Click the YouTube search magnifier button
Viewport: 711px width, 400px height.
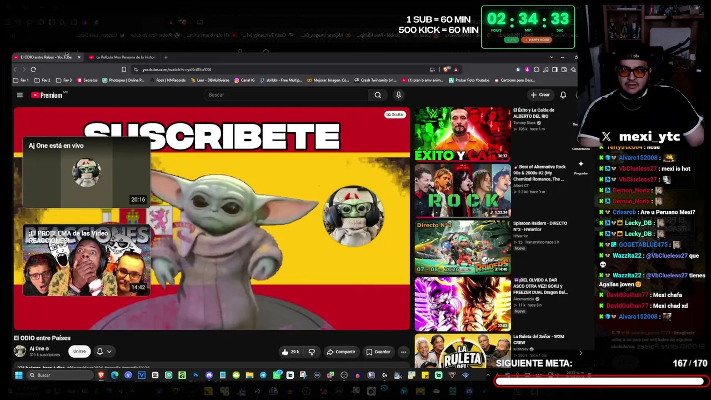[378, 95]
